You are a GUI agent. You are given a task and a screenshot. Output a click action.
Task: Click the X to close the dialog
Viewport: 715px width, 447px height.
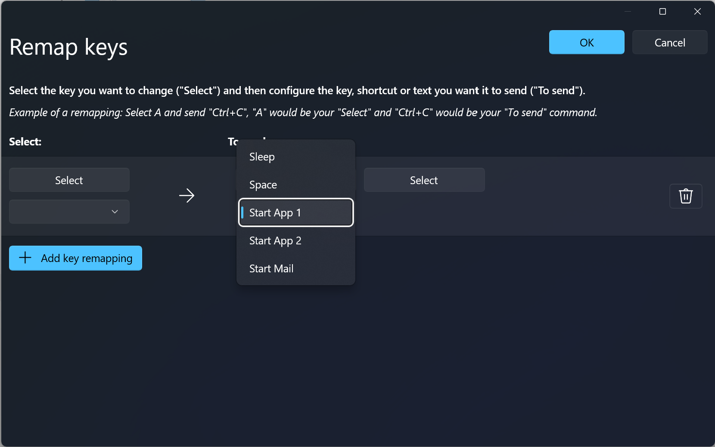click(x=697, y=12)
